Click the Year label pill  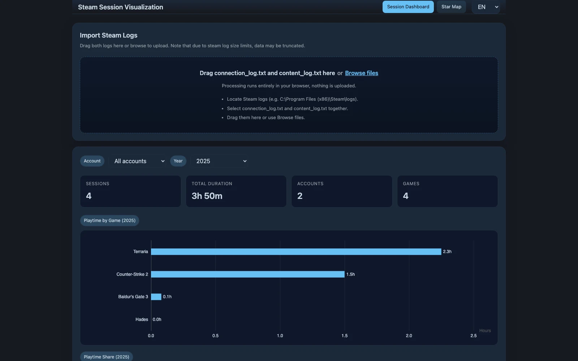point(178,161)
